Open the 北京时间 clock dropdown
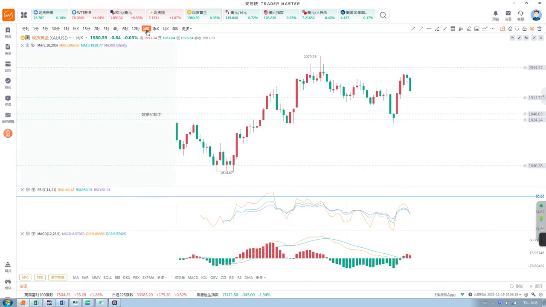546x307 pixels. point(495,295)
